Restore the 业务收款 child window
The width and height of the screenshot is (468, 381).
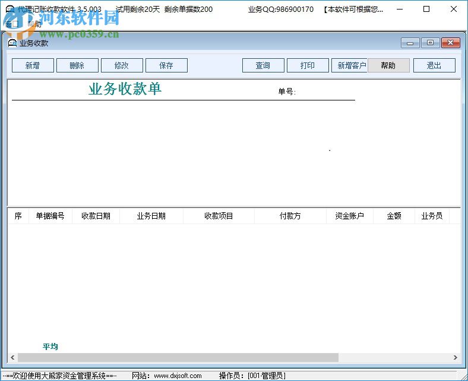click(x=430, y=43)
